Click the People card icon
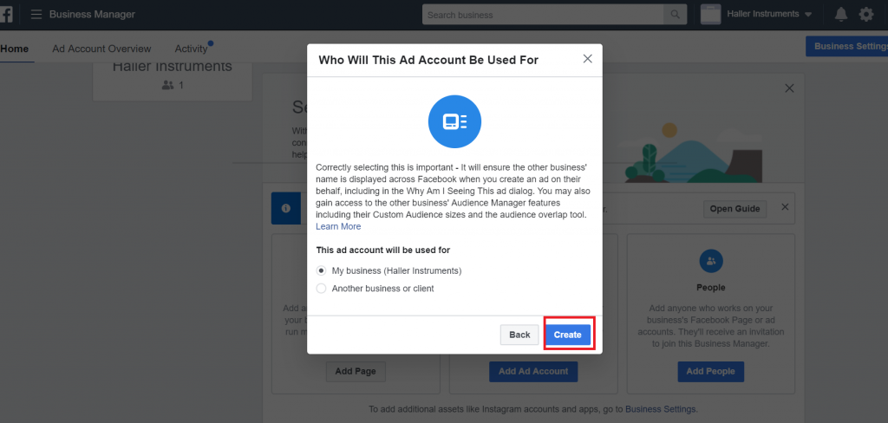 coord(711,261)
